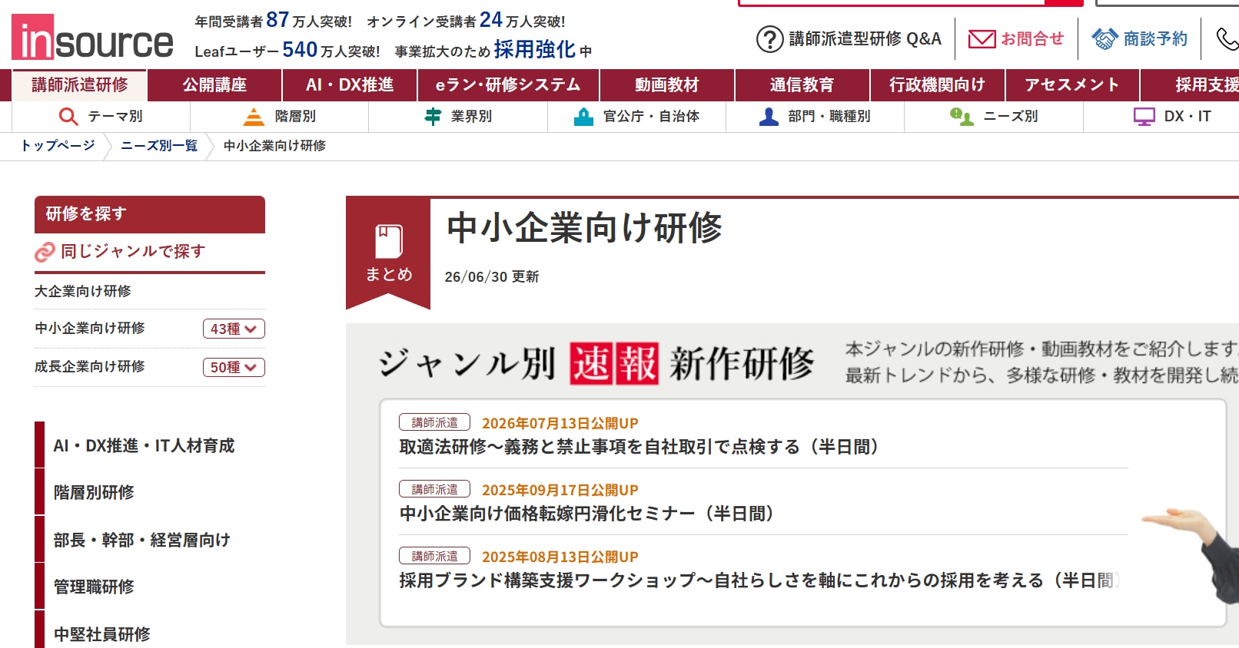The height and width of the screenshot is (648, 1239).
Task: Click the pyramid 階層別 icon
Action: [254, 117]
